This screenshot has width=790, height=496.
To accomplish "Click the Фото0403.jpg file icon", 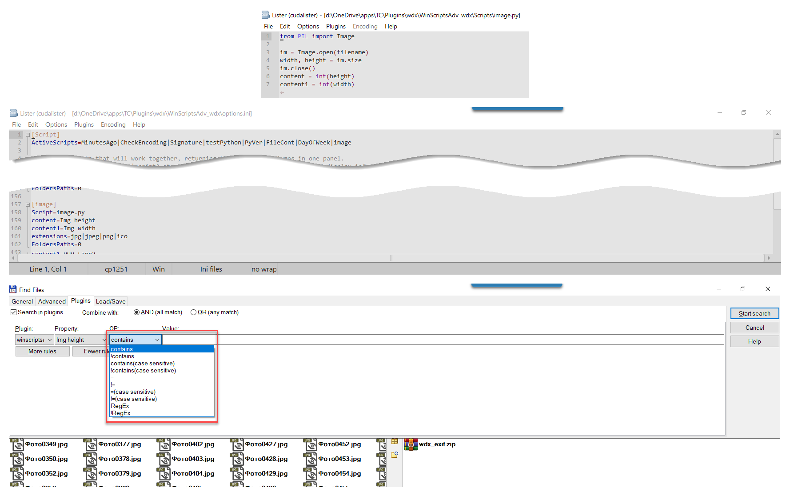I will pyautogui.click(x=164, y=459).
